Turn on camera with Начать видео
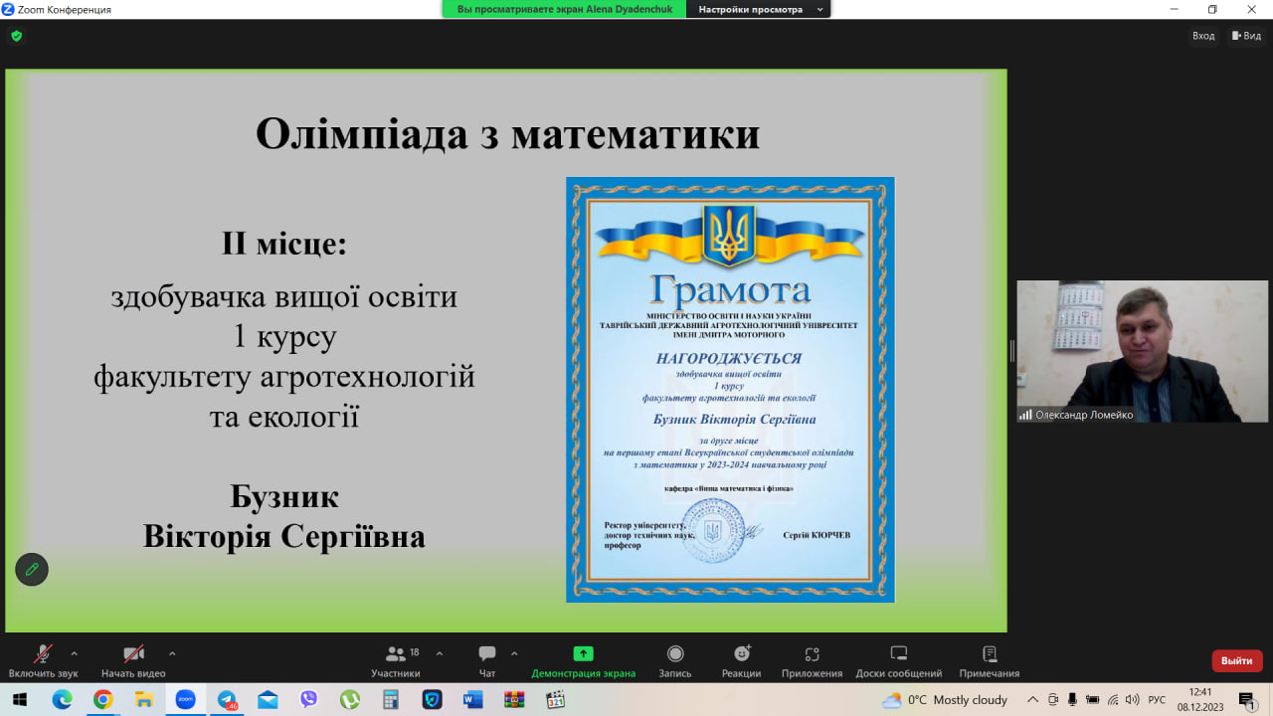The width and height of the screenshot is (1273, 716). point(133,661)
